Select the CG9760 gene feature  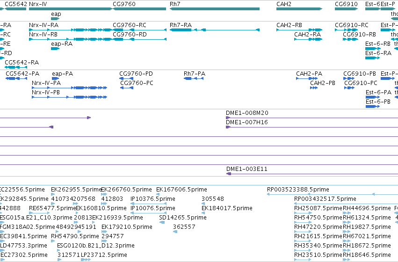pyautogui.click(x=139, y=9)
